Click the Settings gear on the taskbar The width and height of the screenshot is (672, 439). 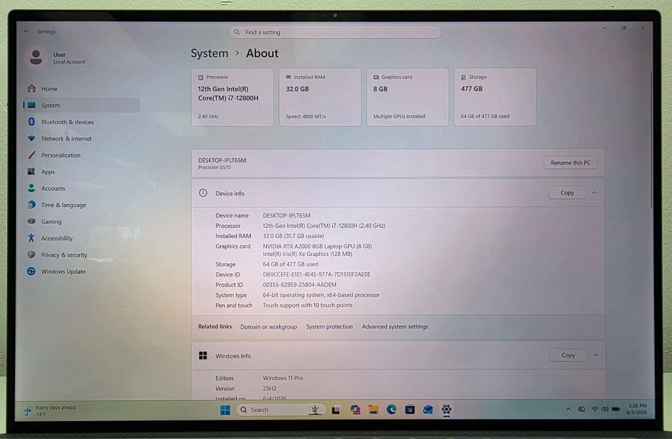click(x=446, y=409)
